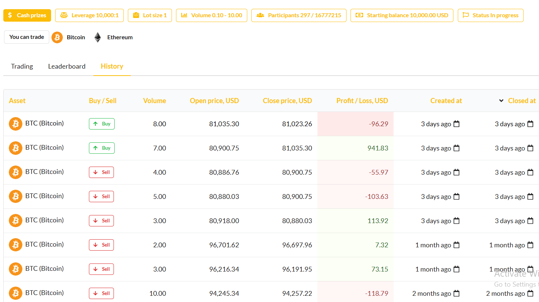Click the scales icon beside Leverage 10,000:1

tap(64, 15)
